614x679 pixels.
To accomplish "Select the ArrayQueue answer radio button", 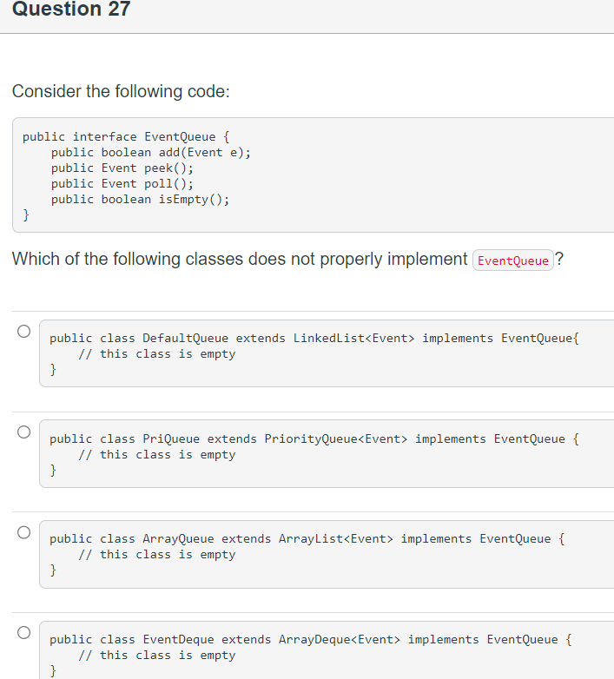I will coord(23,532).
